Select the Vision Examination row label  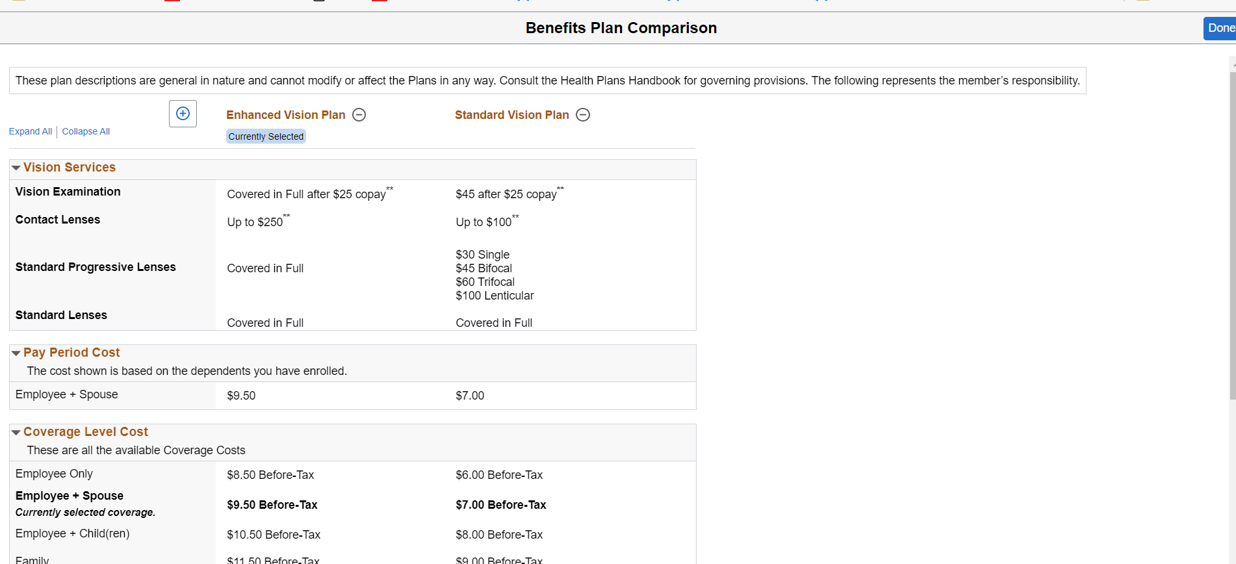(68, 192)
